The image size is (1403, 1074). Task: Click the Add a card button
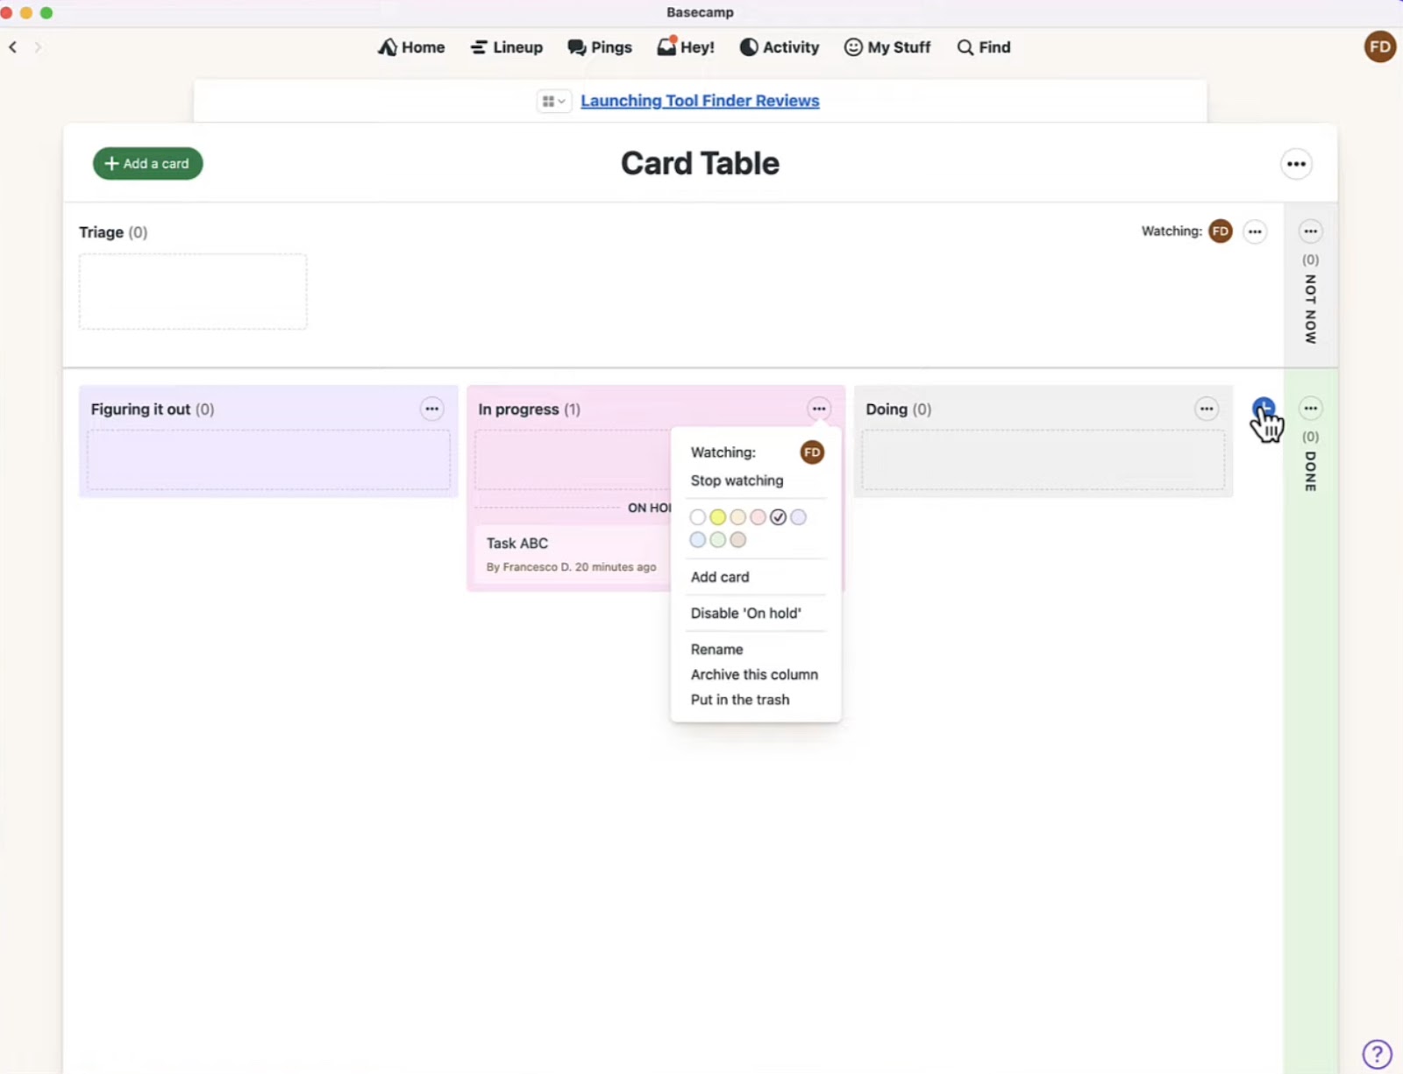pyautogui.click(x=147, y=164)
